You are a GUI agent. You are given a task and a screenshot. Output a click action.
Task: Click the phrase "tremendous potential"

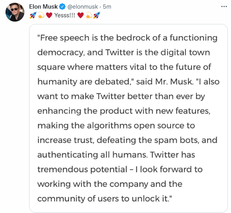[x=82, y=170]
